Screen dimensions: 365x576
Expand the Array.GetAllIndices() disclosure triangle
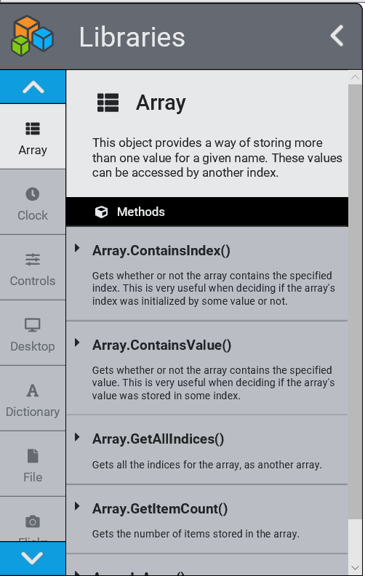[x=77, y=437]
